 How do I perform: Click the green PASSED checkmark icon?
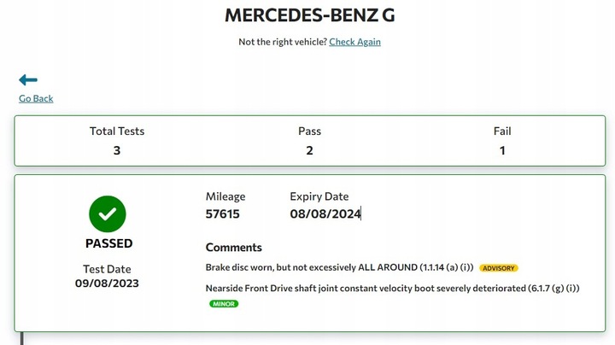pos(107,214)
